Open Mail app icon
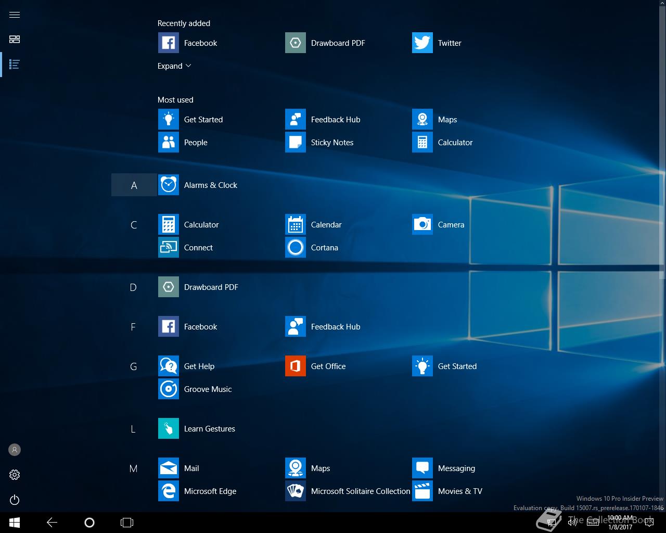666x533 pixels. pyautogui.click(x=169, y=468)
